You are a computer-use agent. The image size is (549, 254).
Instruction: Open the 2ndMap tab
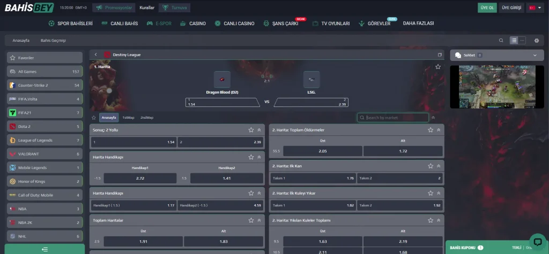(x=147, y=118)
